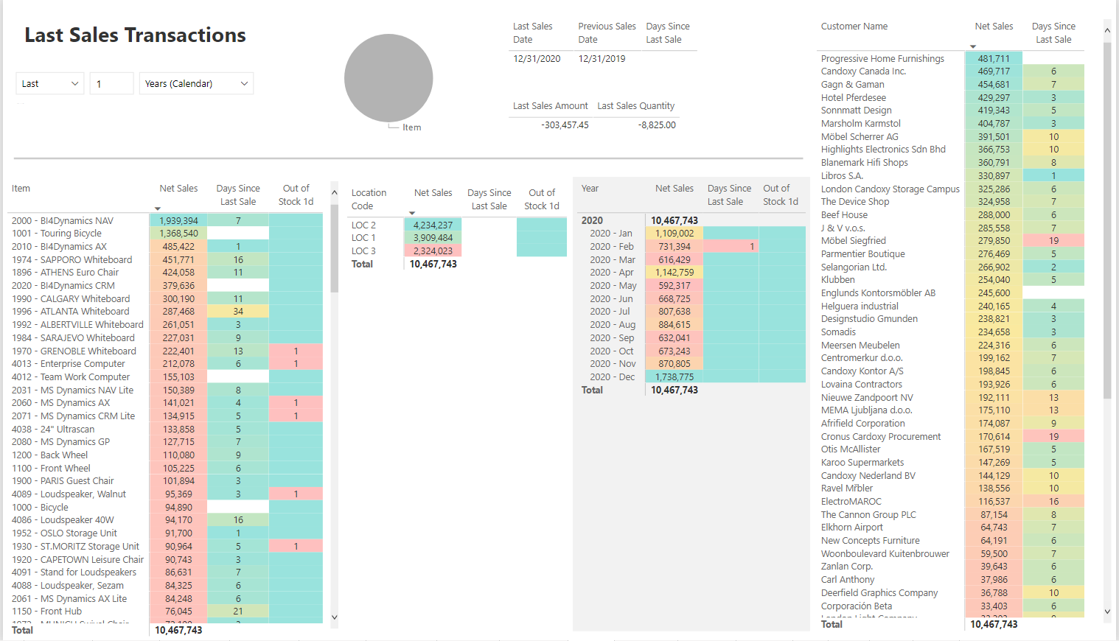
Task: Click the 1,738,775 net sales cell
Action: coord(674,377)
